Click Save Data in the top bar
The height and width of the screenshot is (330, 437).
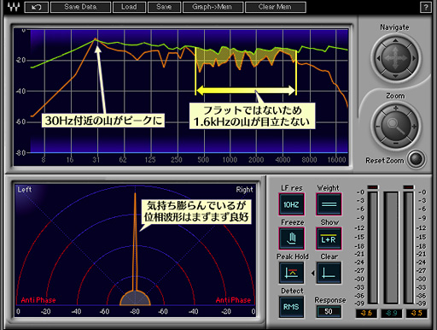[80, 7]
